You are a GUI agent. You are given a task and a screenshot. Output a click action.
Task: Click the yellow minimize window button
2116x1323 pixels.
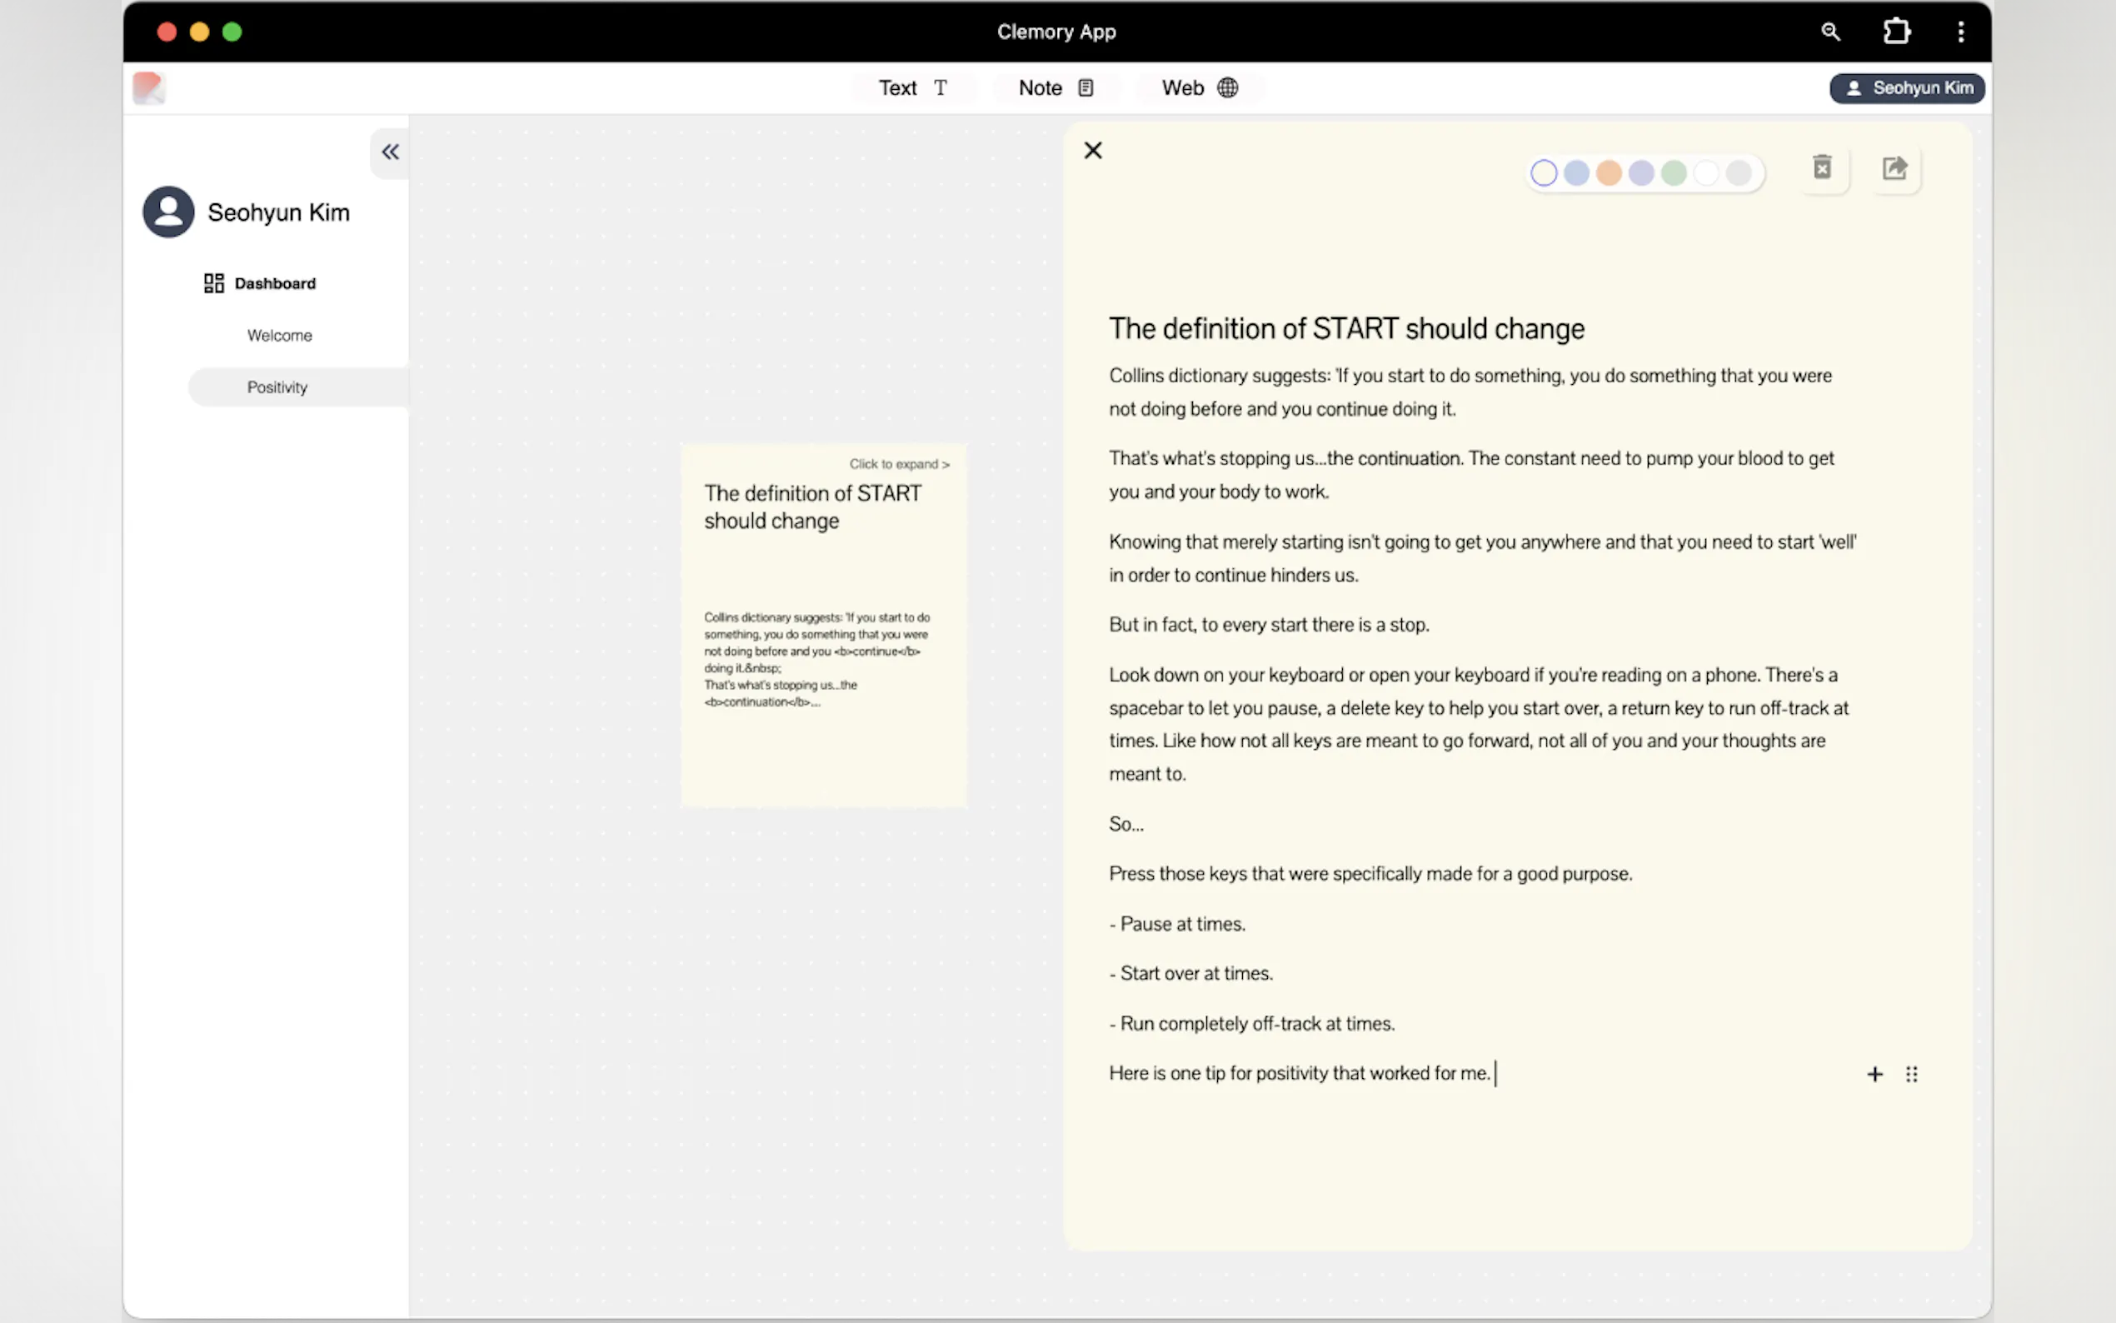pyautogui.click(x=199, y=32)
